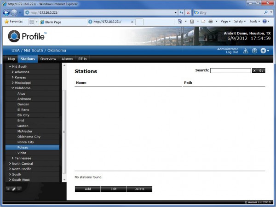Image resolution: width=276 pixels, height=207 pixels.
Task: Open the alarm warning triangle icon
Action: (x=246, y=51)
